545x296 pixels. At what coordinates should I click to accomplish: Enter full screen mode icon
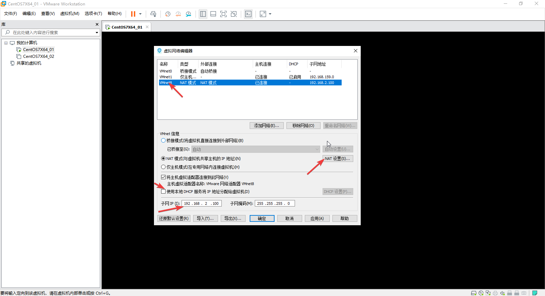coord(223,14)
